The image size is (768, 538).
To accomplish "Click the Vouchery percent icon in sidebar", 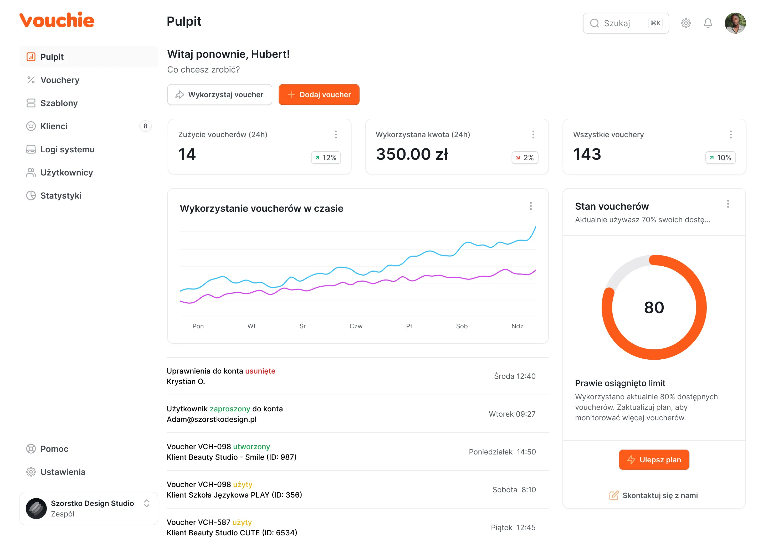I will point(31,80).
